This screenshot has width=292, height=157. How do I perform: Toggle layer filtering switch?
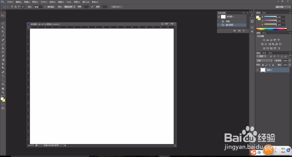pyautogui.click(x=291, y=56)
